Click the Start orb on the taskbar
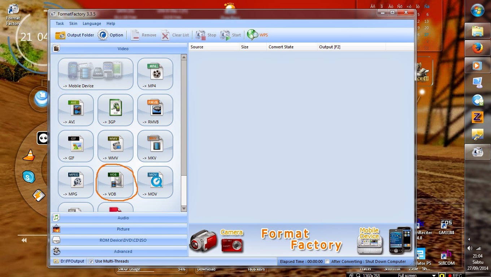The height and width of the screenshot is (277, 491). pos(478,10)
